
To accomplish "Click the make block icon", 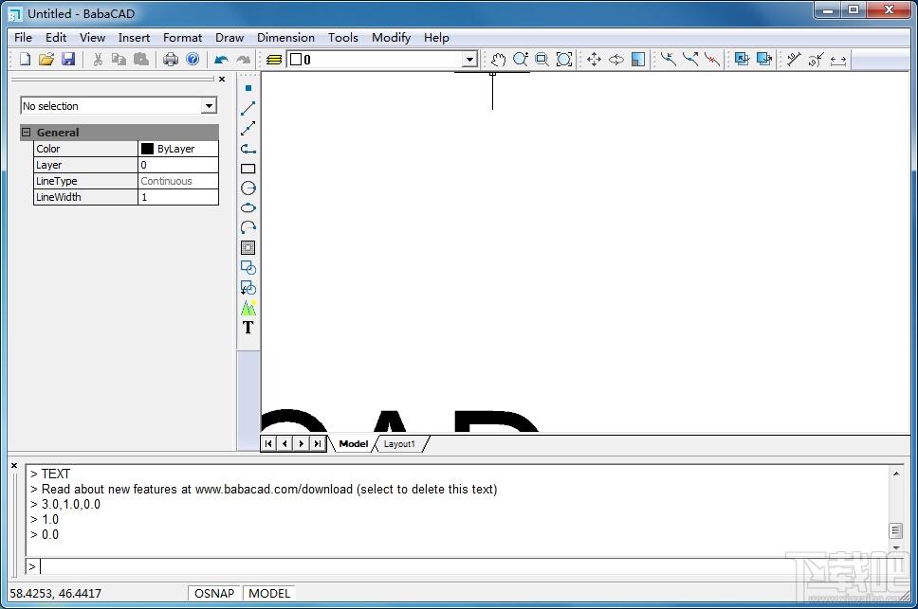I will [x=248, y=268].
